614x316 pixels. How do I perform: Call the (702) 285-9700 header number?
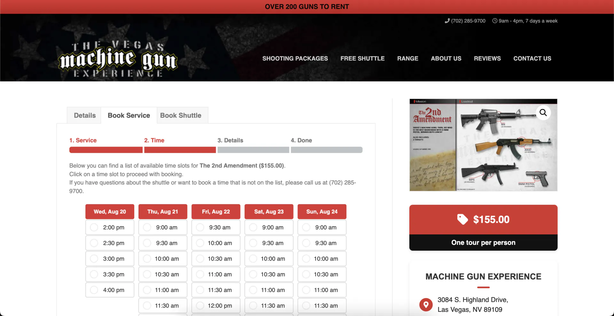point(468,21)
